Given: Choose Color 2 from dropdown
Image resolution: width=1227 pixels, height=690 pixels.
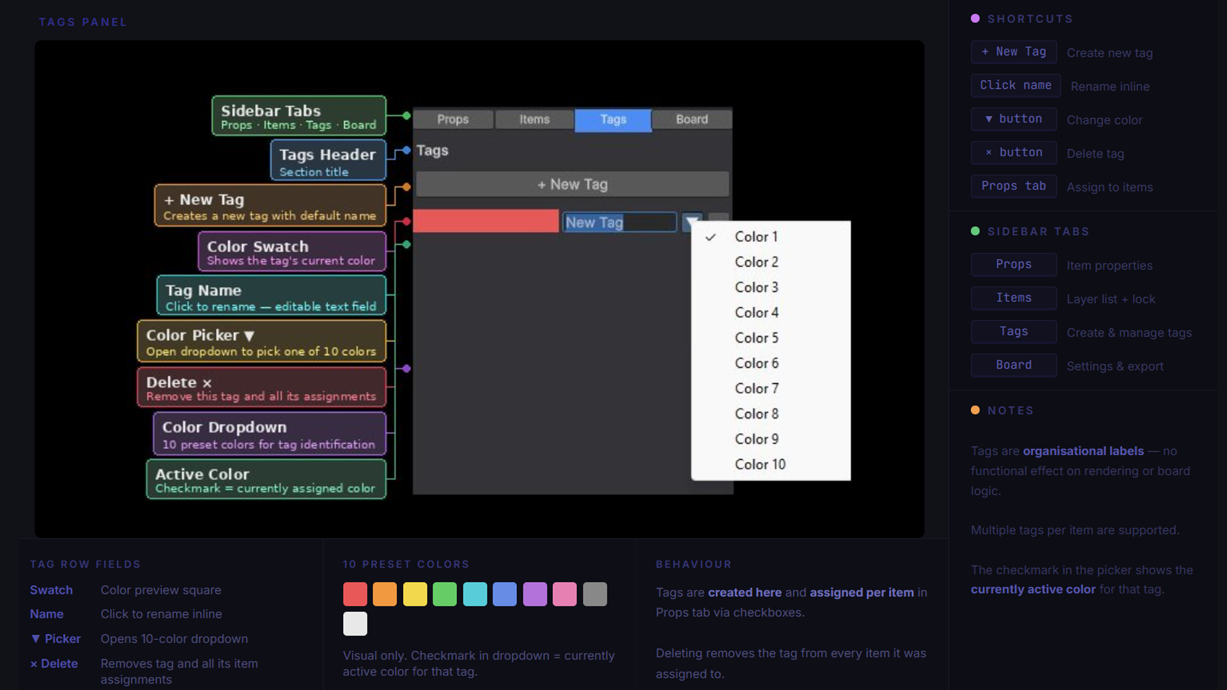Looking at the screenshot, I should (756, 262).
